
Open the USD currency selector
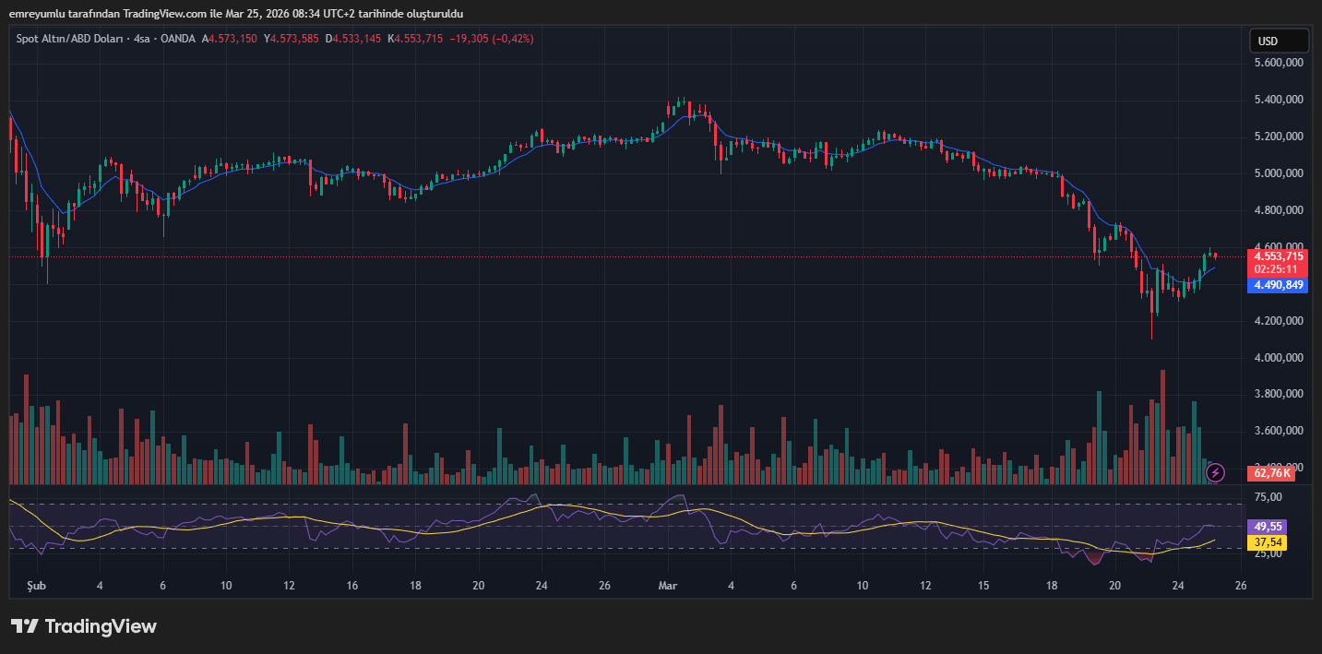tap(1278, 41)
